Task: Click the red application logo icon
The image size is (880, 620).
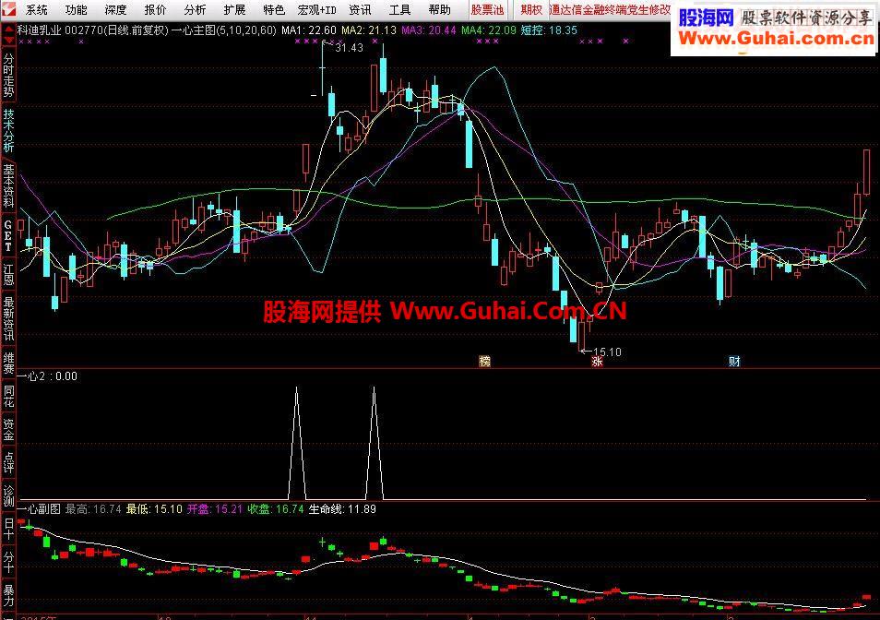Action: pyautogui.click(x=8, y=9)
